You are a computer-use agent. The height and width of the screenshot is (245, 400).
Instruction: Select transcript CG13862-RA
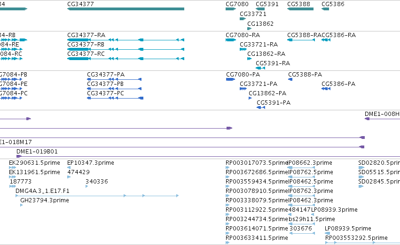coord(250,59)
